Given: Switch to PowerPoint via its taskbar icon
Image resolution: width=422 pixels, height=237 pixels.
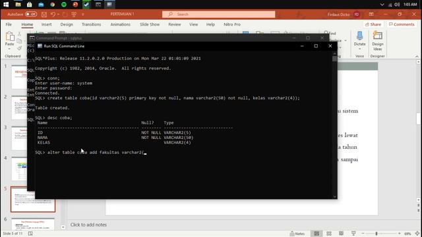Looking at the screenshot, I should [x=75, y=5].
